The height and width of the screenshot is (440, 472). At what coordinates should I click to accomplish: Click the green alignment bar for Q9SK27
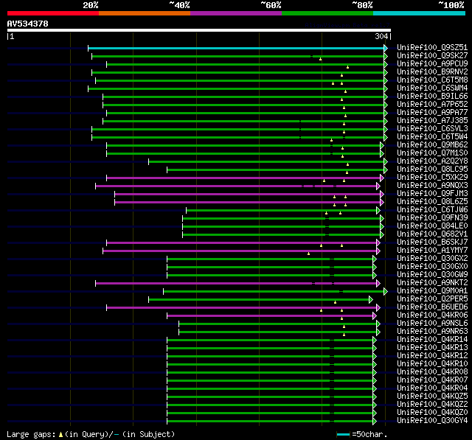(x=237, y=56)
